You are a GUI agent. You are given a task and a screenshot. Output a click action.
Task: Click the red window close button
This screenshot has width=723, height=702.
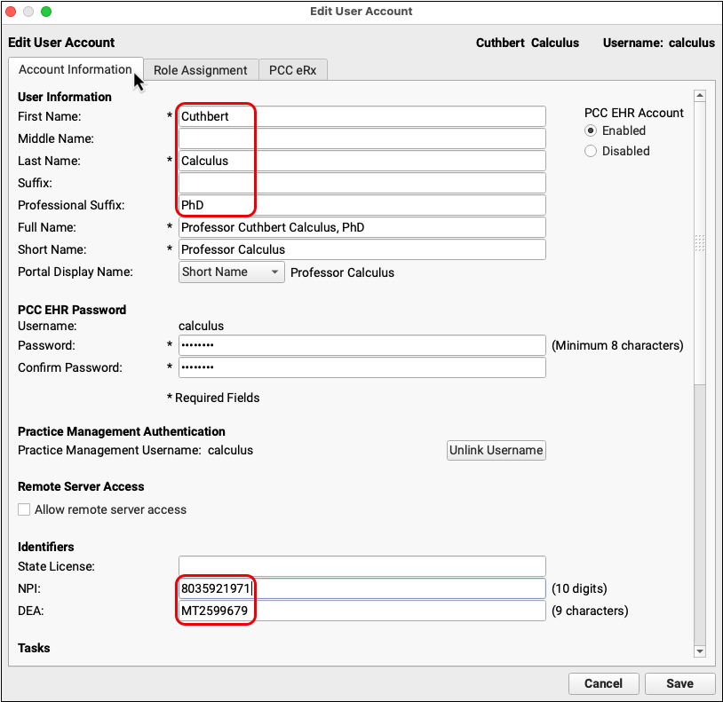click(x=12, y=12)
